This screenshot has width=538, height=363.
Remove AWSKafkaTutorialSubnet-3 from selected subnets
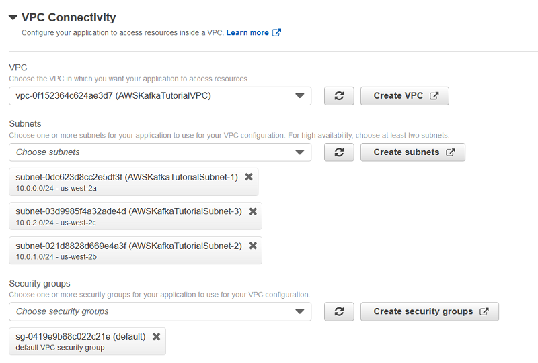pyautogui.click(x=253, y=211)
